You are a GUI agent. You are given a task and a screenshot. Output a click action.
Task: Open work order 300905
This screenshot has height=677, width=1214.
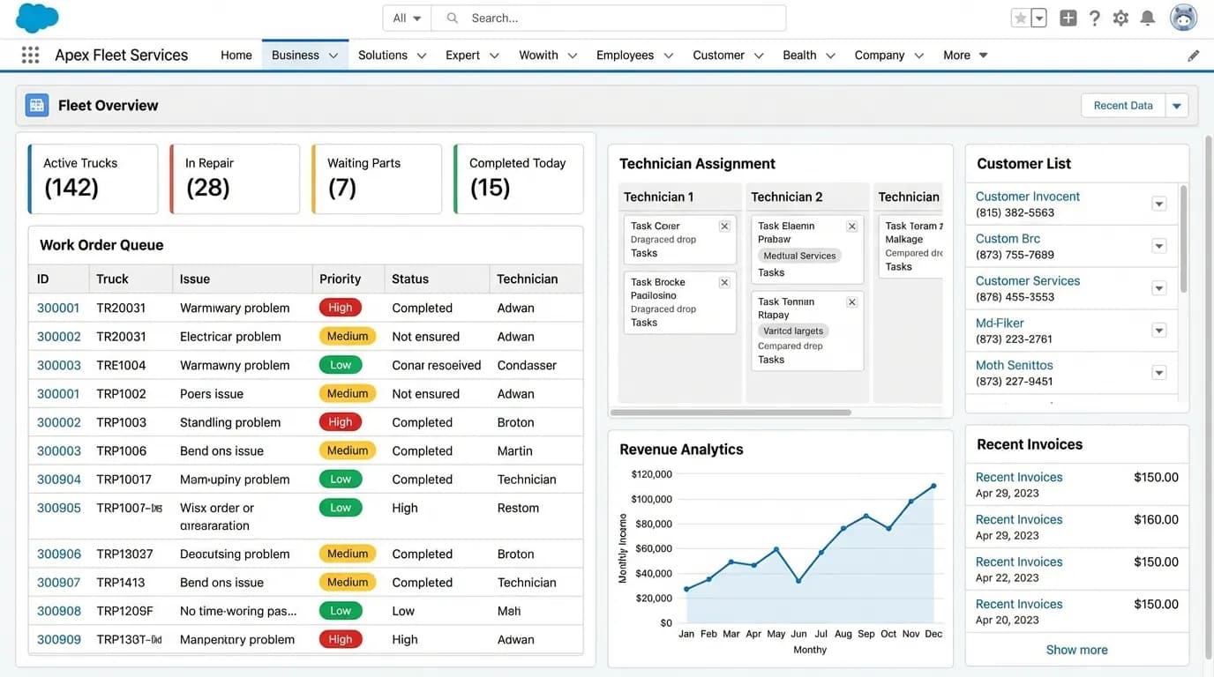pyautogui.click(x=59, y=508)
